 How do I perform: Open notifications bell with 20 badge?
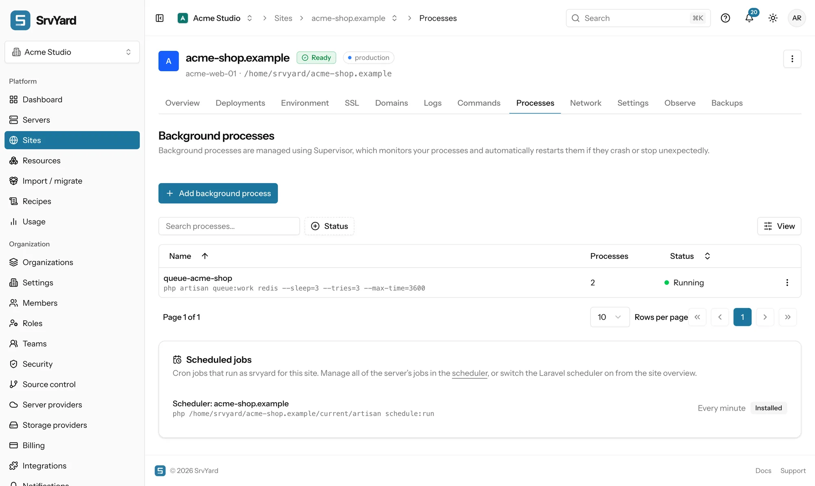[749, 18]
